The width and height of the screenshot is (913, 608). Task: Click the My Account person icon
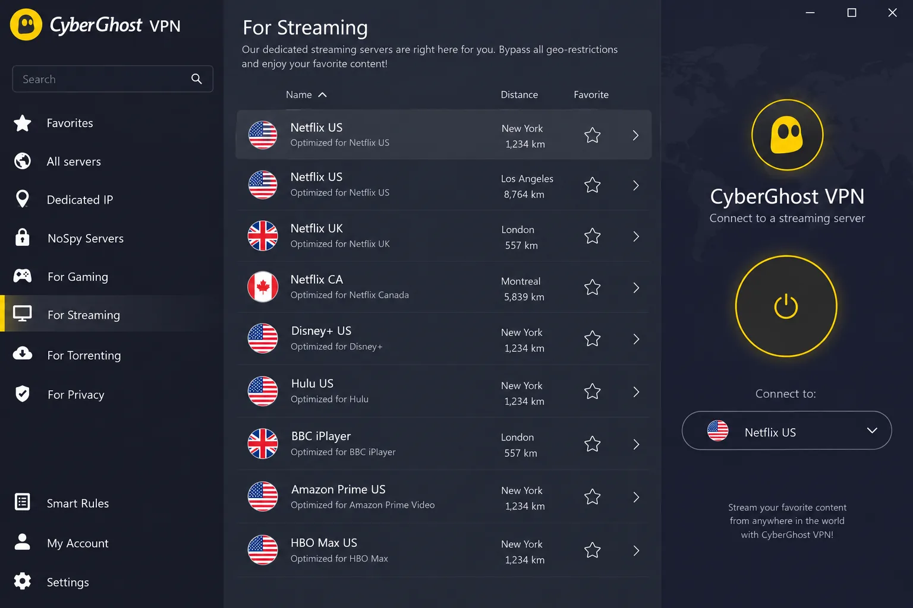click(23, 541)
